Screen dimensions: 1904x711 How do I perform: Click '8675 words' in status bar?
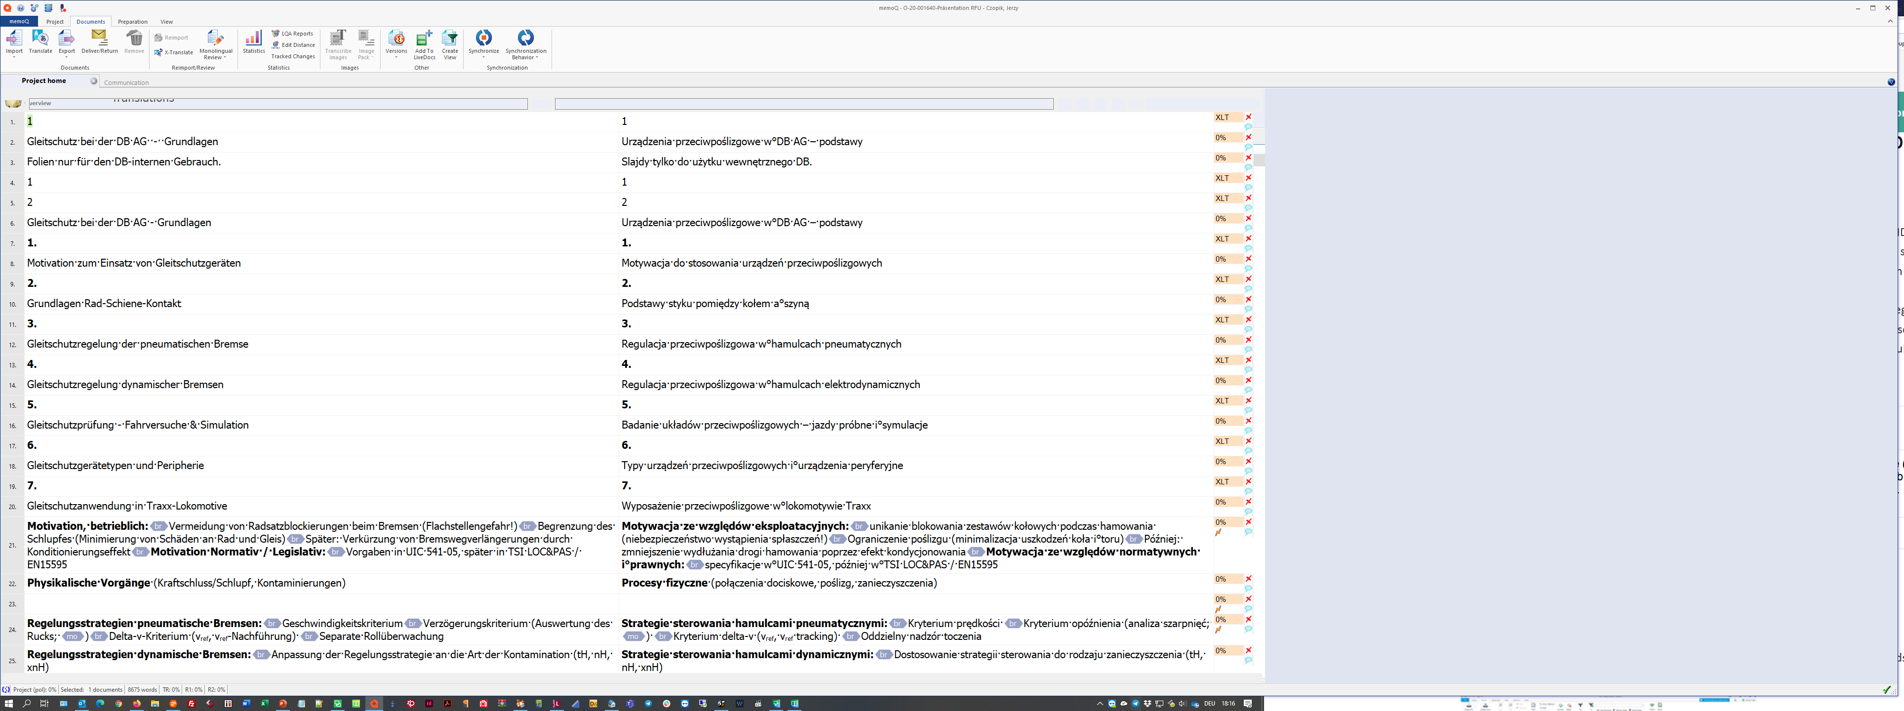coord(143,690)
